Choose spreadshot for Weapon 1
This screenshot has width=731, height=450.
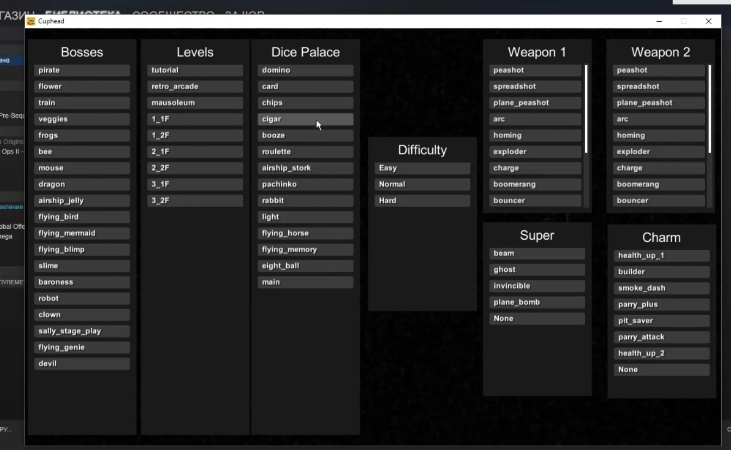pos(535,87)
